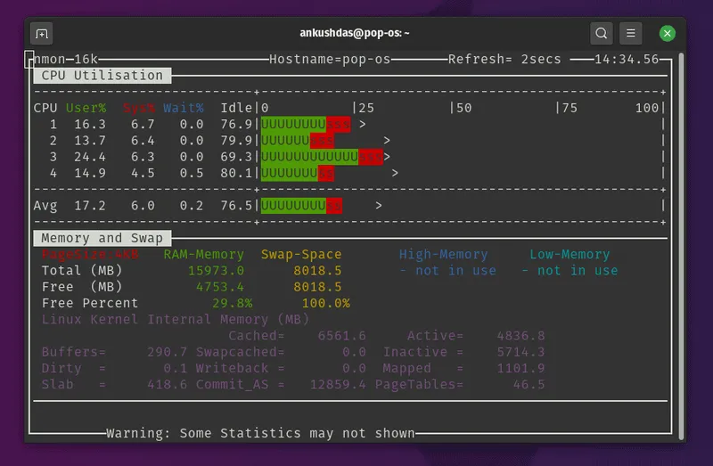Click the window title ankushdas@pop-os
The image size is (713, 466).
click(x=354, y=33)
